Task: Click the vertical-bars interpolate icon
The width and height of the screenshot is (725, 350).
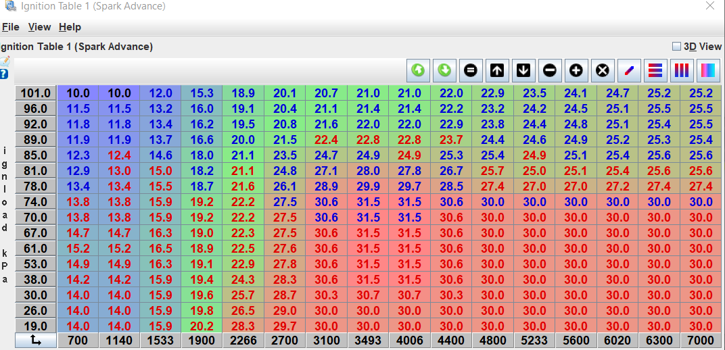Action: (681, 70)
